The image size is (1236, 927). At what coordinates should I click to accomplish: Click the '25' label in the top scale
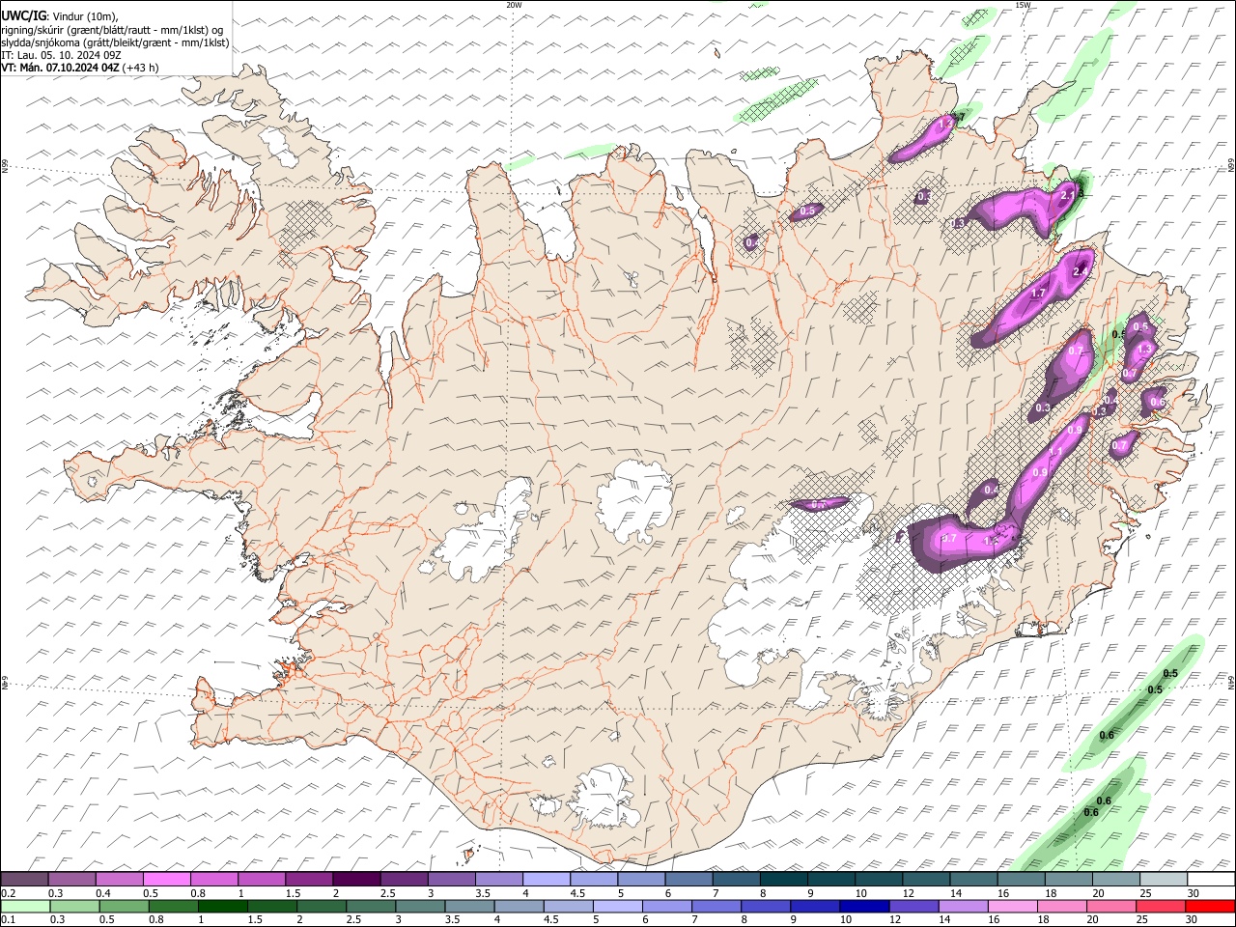tap(1145, 893)
